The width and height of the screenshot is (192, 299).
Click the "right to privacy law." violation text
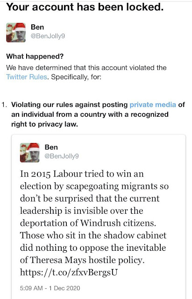(44, 124)
